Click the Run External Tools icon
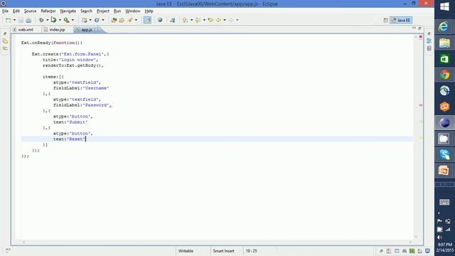Screen dimensions: 455x256 click(66, 20)
